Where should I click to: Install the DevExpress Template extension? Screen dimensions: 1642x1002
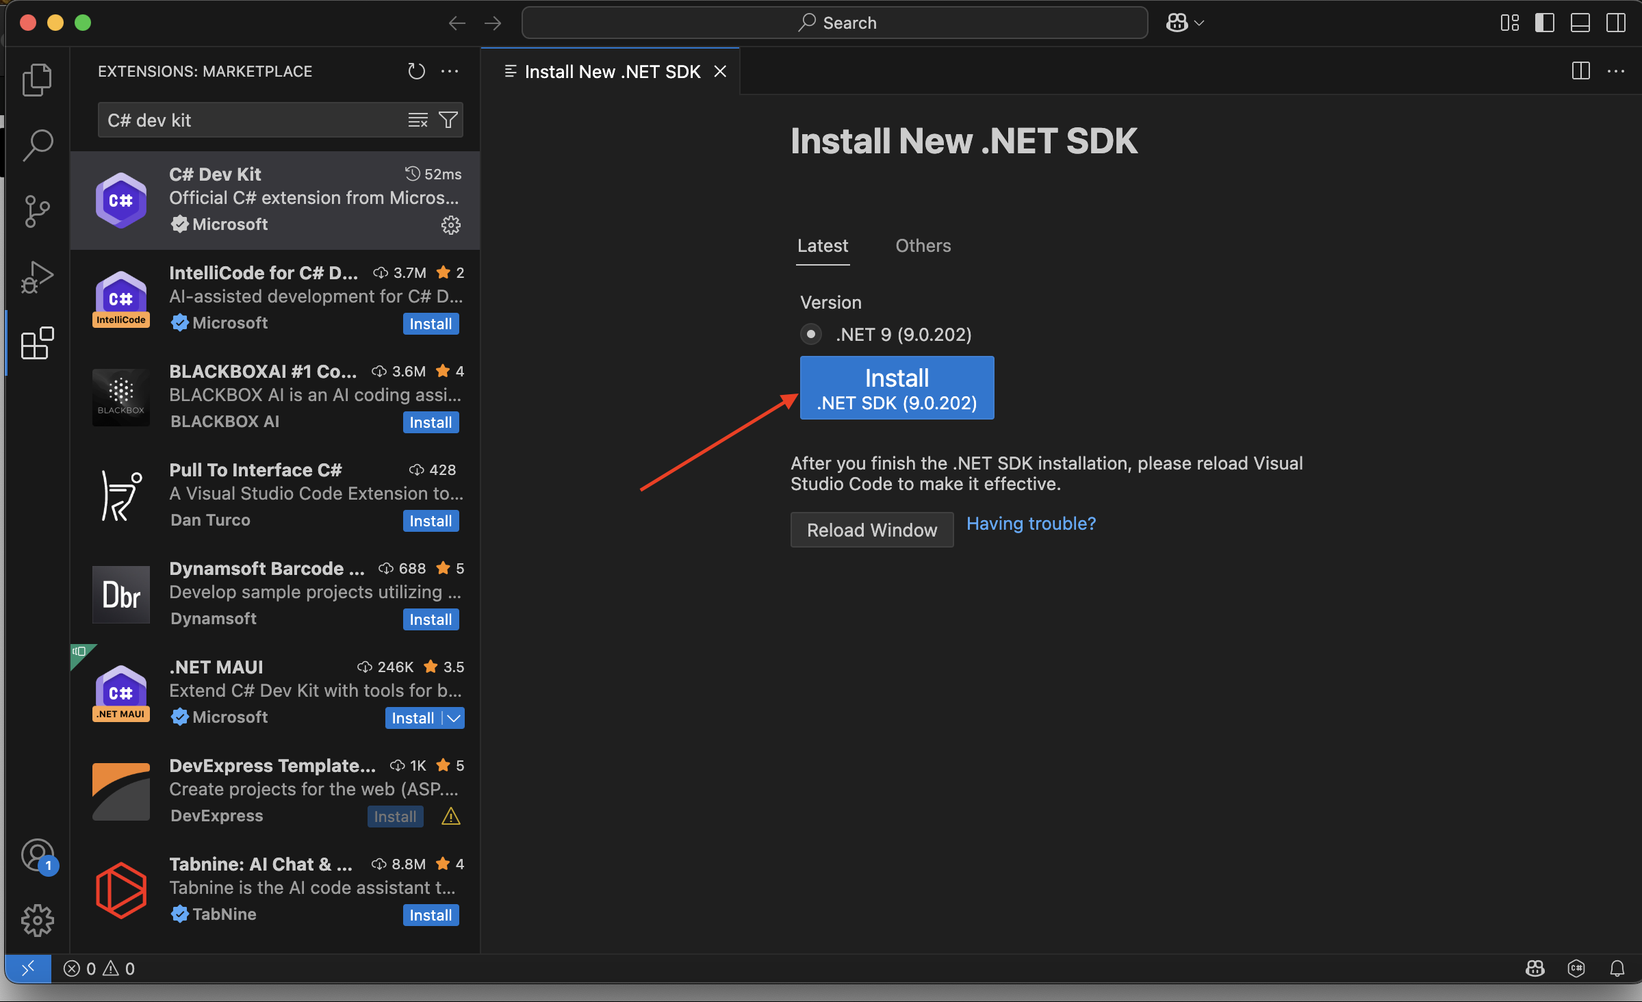click(x=395, y=817)
